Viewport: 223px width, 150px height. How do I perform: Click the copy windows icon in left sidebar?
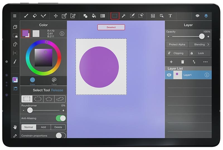click(15, 27)
